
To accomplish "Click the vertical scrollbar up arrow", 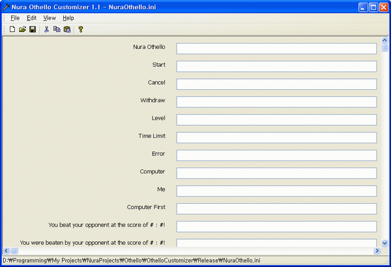I will [384, 40].
